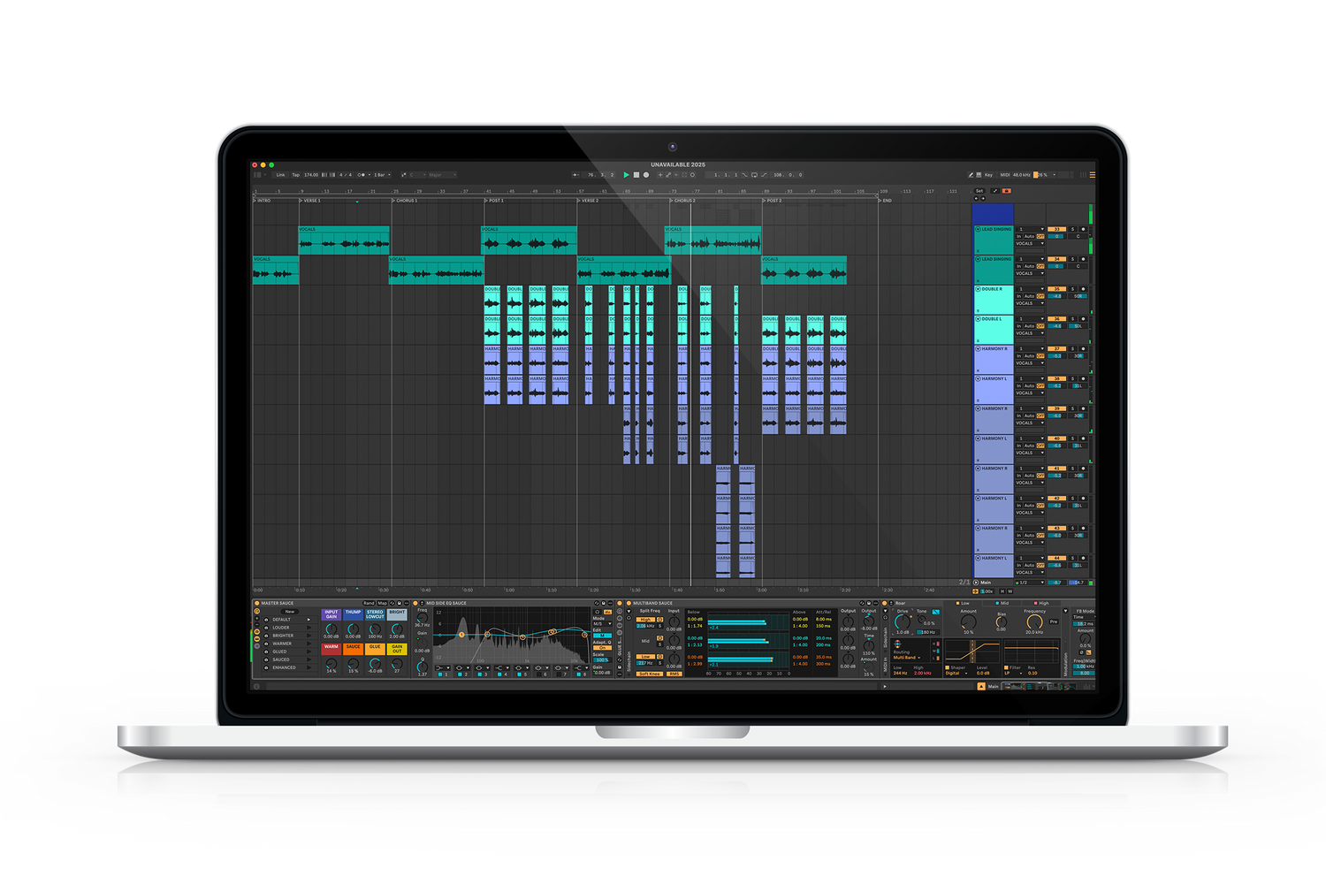The image size is (1326, 884).
Task: Toggle Soft Knee in Multiband Sauce
Action: pos(649,674)
